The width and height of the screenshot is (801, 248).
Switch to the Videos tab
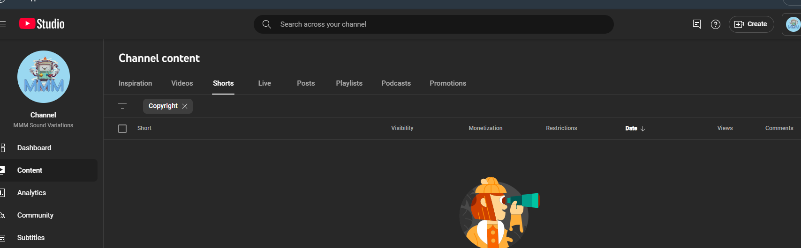pyautogui.click(x=182, y=83)
